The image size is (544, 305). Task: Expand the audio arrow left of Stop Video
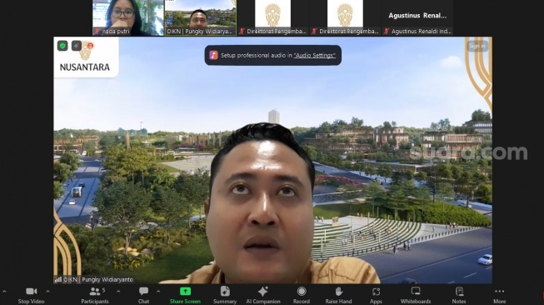click(x=4, y=292)
